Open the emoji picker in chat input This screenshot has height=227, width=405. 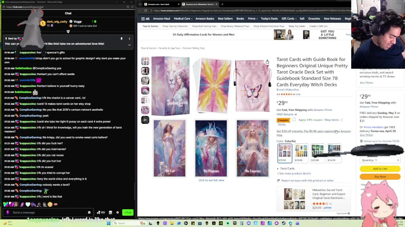coord(89,212)
